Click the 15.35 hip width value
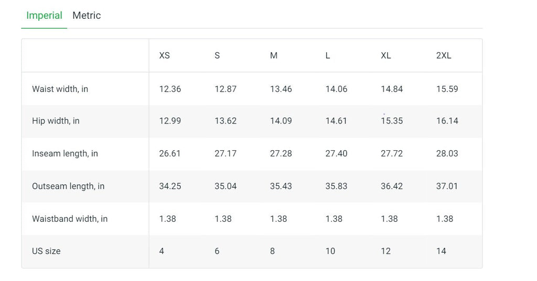Viewport: 537px width, 281px height. pyautogui.click(x=392, y=121)
